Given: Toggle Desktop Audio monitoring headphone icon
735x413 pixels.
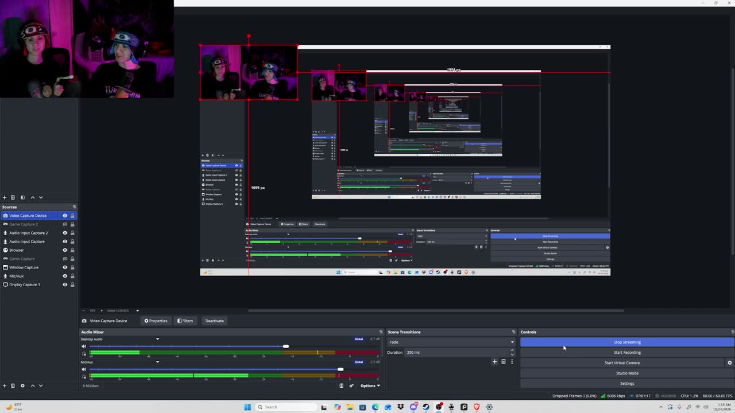Looking at the screenshot, I should [84, 353].
